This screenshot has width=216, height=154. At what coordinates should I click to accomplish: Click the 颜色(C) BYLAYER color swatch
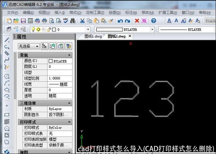pyautogui.click(x=51, y=61)
